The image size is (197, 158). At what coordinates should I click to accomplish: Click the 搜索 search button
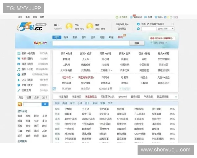pos(137,43)
